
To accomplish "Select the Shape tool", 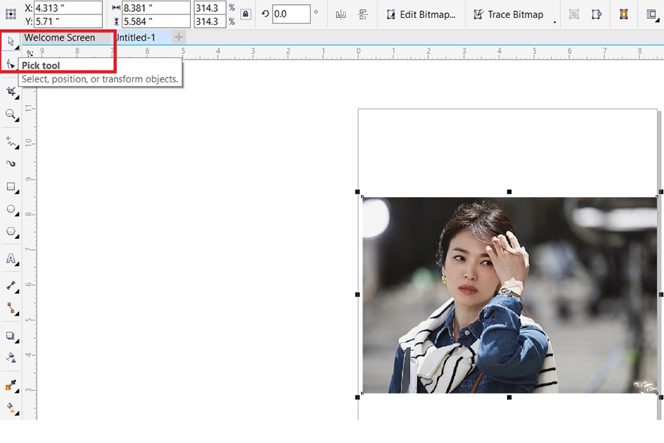I will (10, 65).
